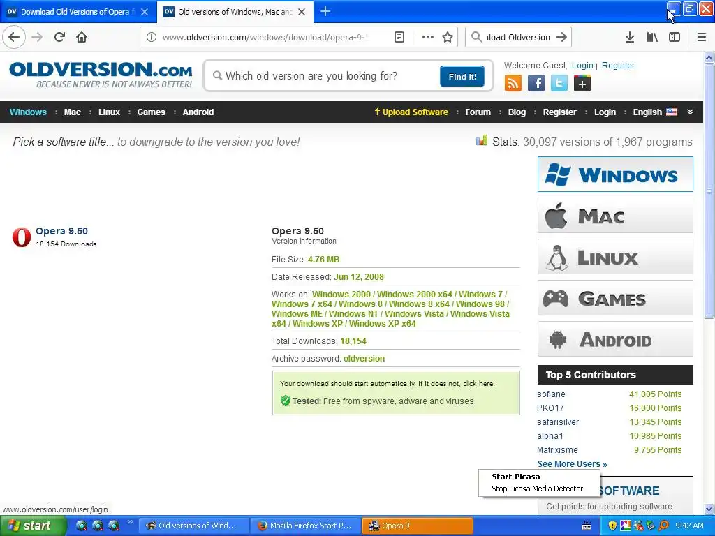Select Linux in the site nav bar

click(109, 112)
